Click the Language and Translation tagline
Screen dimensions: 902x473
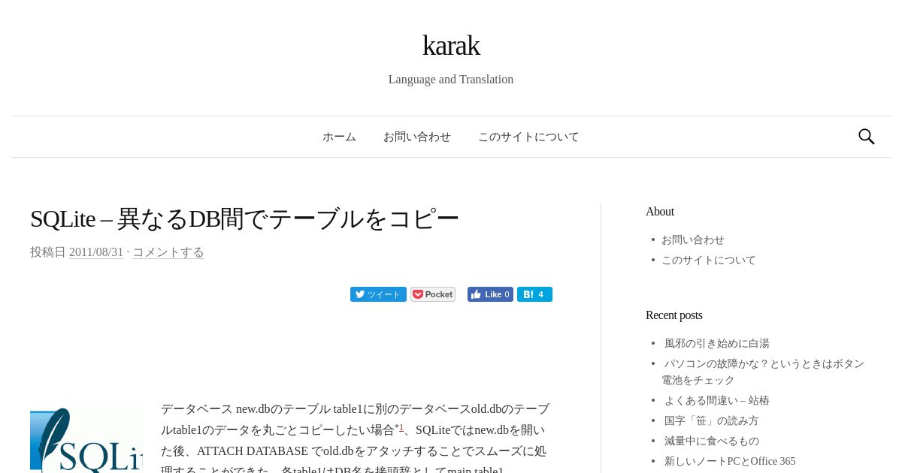(x=451, y=80)
